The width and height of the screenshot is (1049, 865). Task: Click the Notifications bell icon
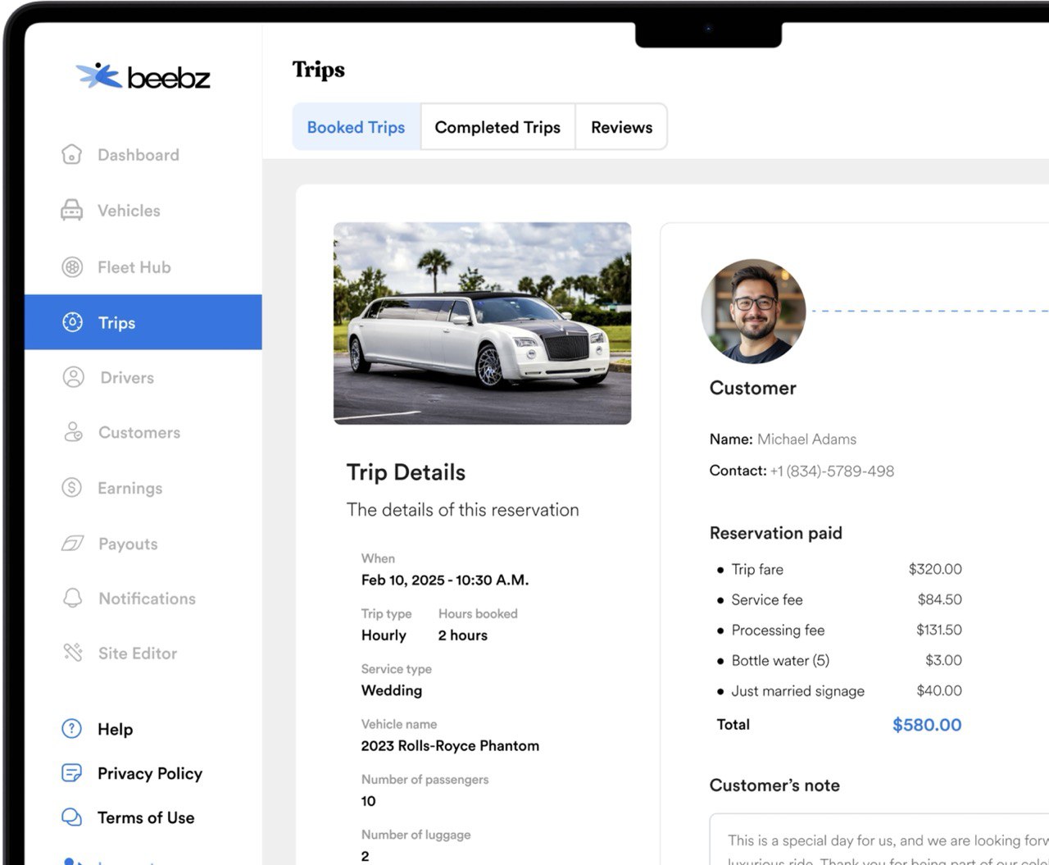[x=72, y=598]
